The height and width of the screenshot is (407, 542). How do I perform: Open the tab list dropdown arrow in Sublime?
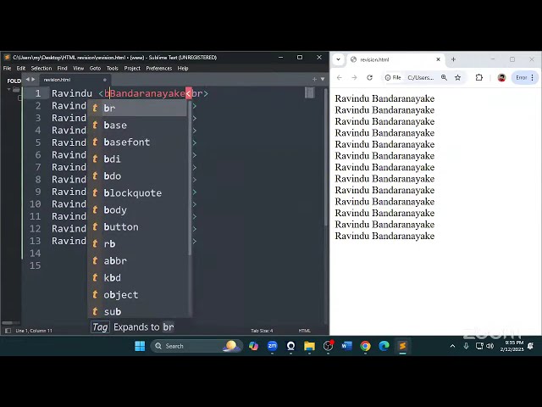[323, 79]
